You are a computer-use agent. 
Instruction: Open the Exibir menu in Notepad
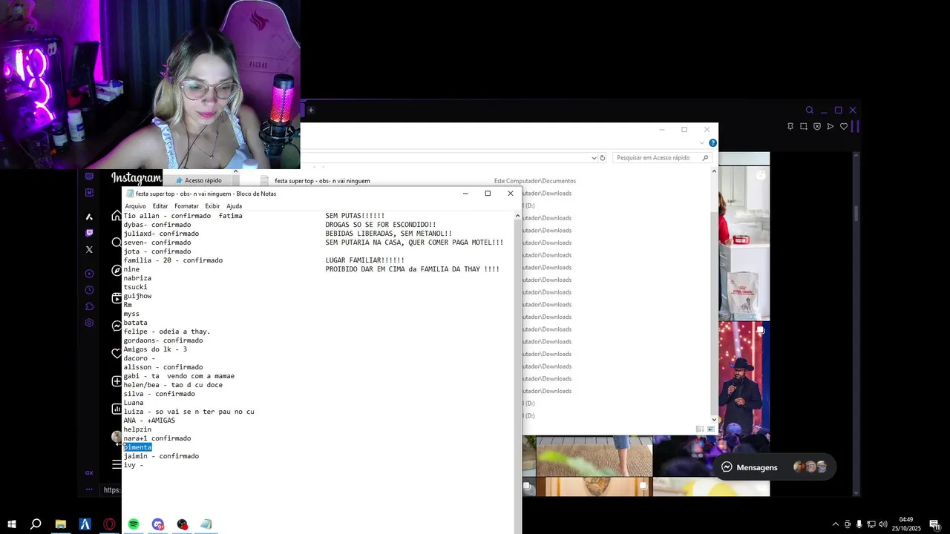(212, 206)
